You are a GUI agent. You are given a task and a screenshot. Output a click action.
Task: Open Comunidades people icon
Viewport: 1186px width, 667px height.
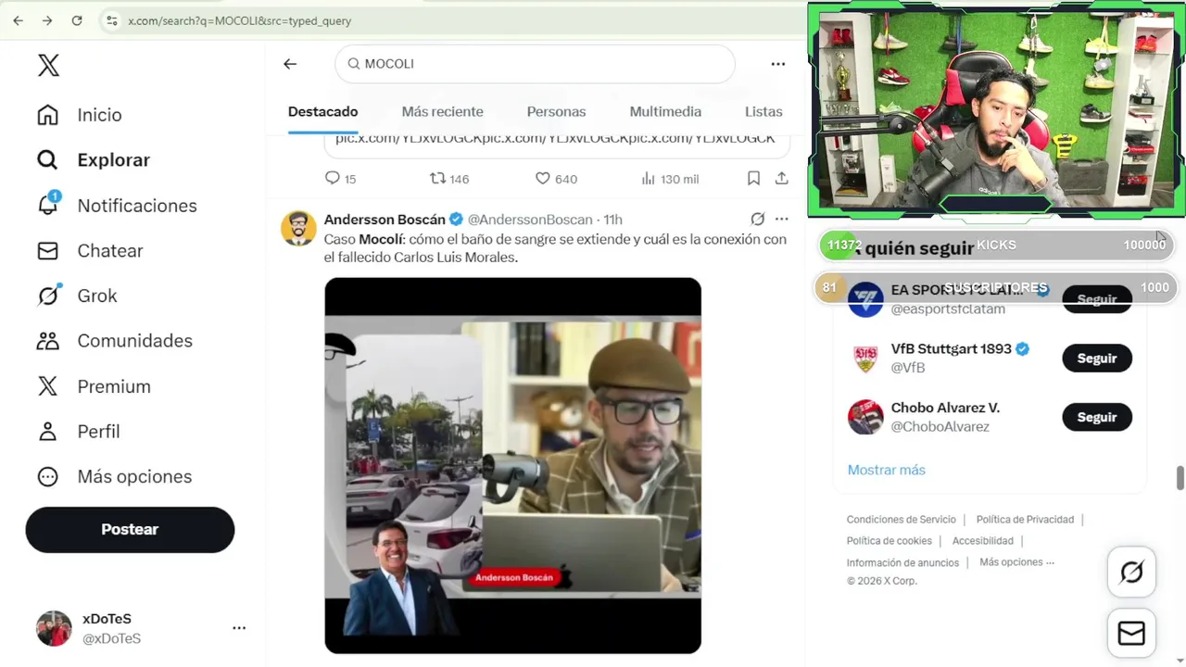47,341
